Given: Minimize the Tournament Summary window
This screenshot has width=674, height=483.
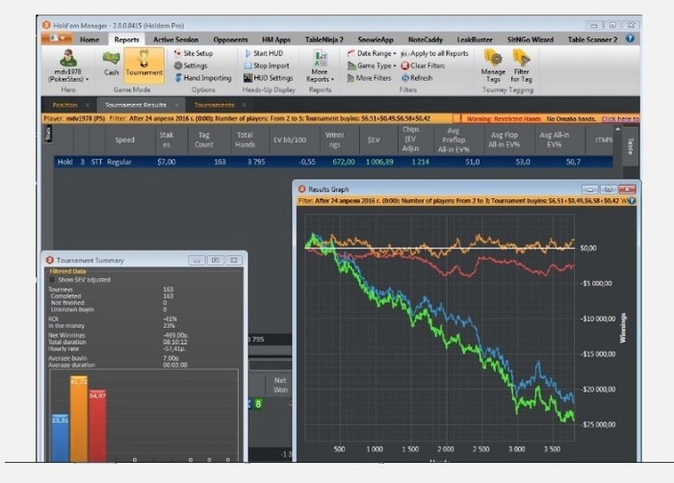Looking at the screenshot, I should [x=196, y=261].
